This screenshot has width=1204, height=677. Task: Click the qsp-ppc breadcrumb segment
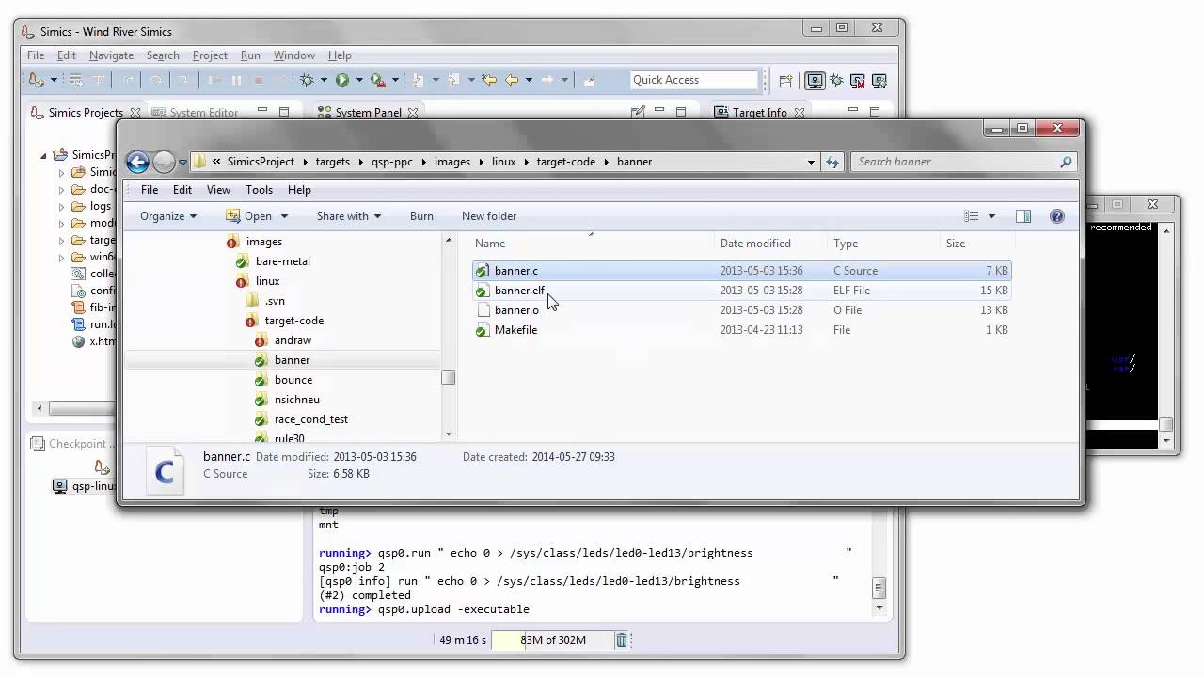390,162
